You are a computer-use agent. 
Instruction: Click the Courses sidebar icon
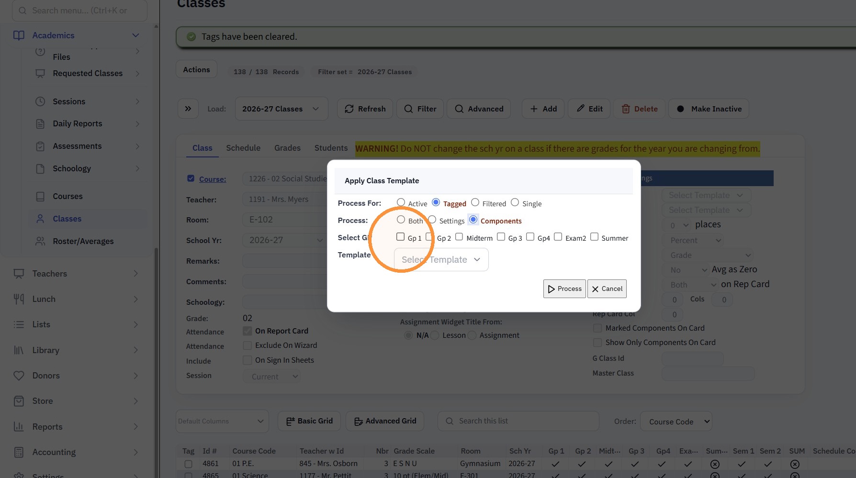(x=40, y=197)
